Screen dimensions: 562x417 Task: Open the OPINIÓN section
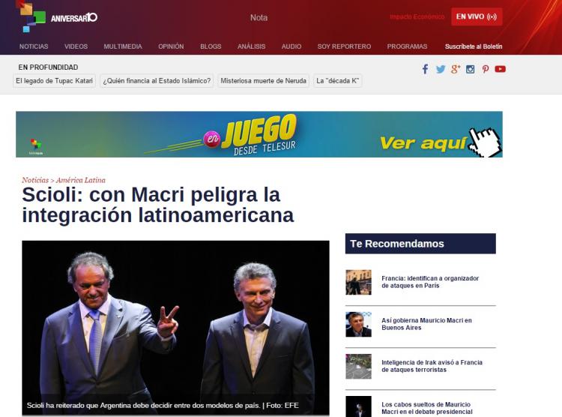171,46
